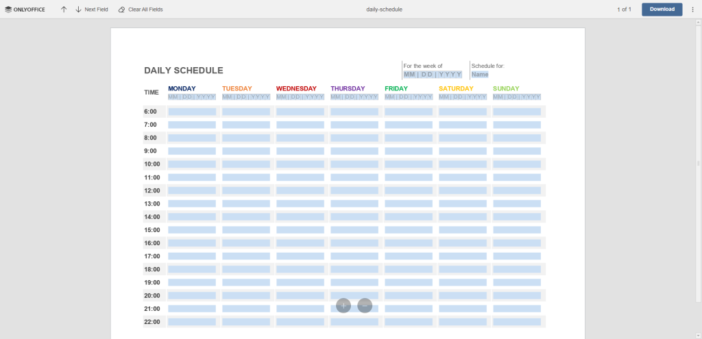Image resolution: width=702 pixels, height=339 pixels.
Task: Click the Monday 6:00 schedule cell
Action: click(x=192, y=112)
